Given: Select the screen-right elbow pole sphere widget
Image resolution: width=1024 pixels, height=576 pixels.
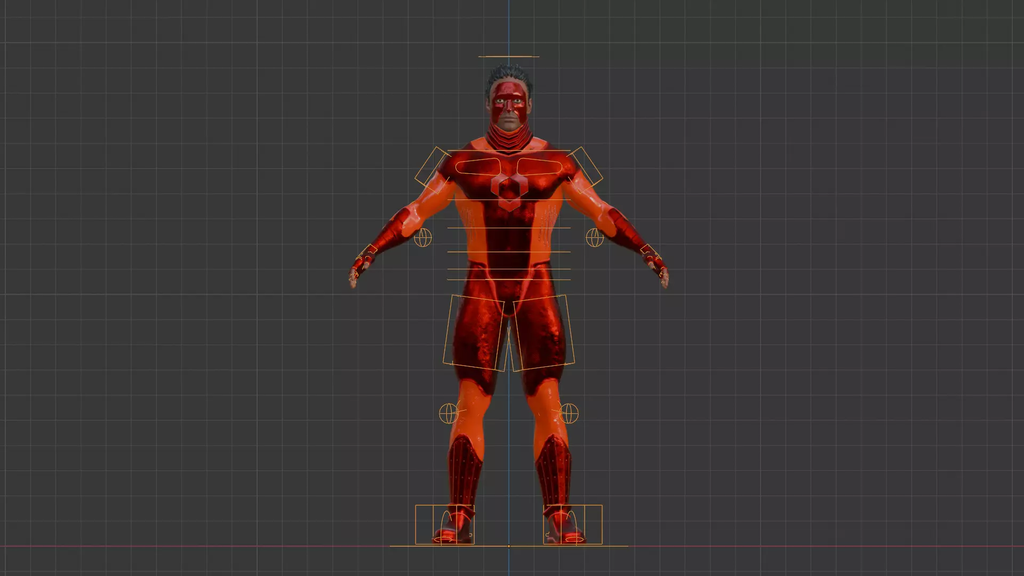Looking at the screenshot, I should [595, 237].
